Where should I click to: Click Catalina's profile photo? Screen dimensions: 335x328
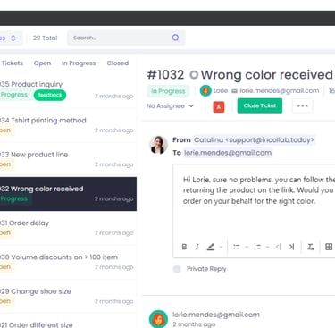(158, 145)
